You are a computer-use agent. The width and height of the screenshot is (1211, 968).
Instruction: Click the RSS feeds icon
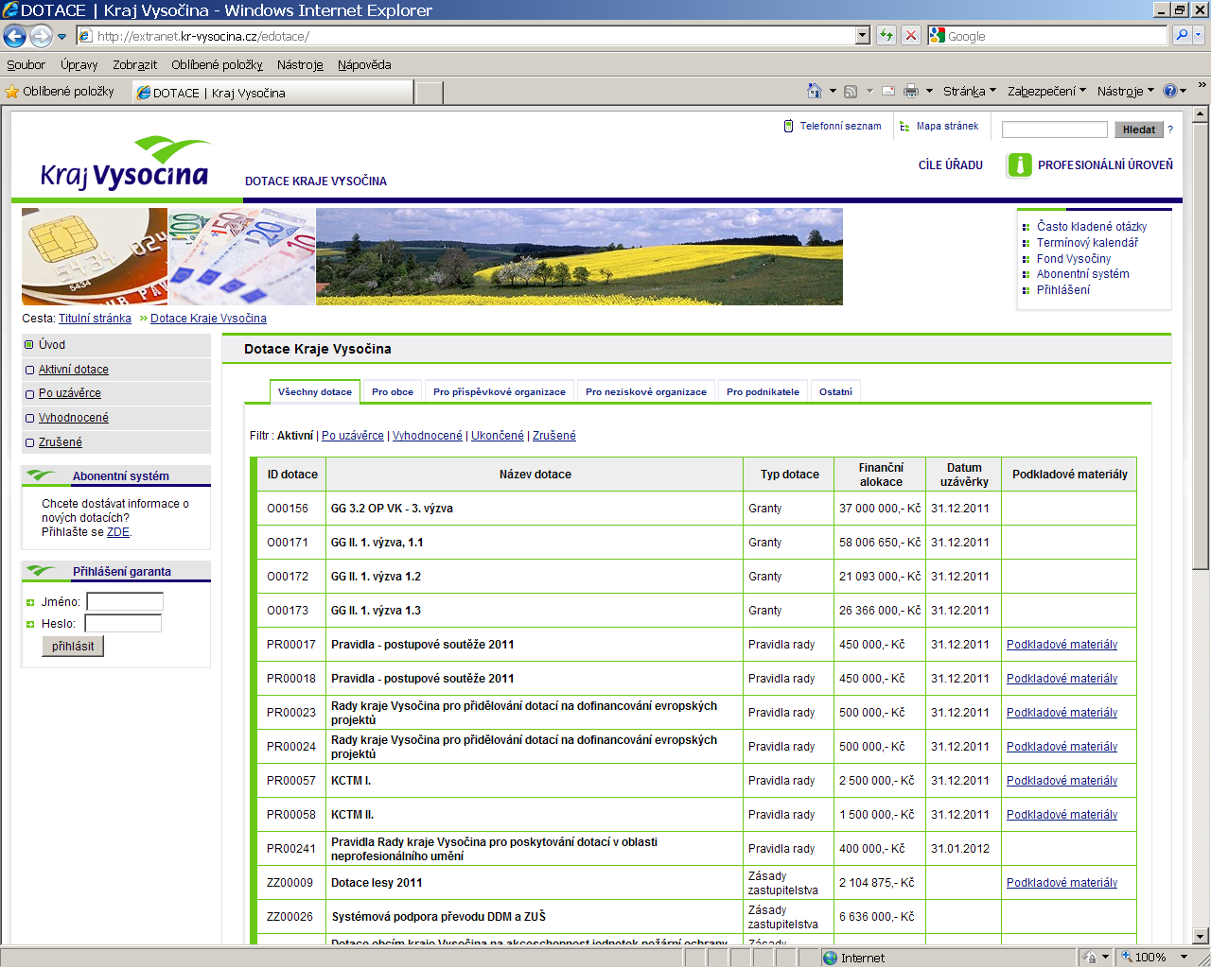(x=851, y=92)
